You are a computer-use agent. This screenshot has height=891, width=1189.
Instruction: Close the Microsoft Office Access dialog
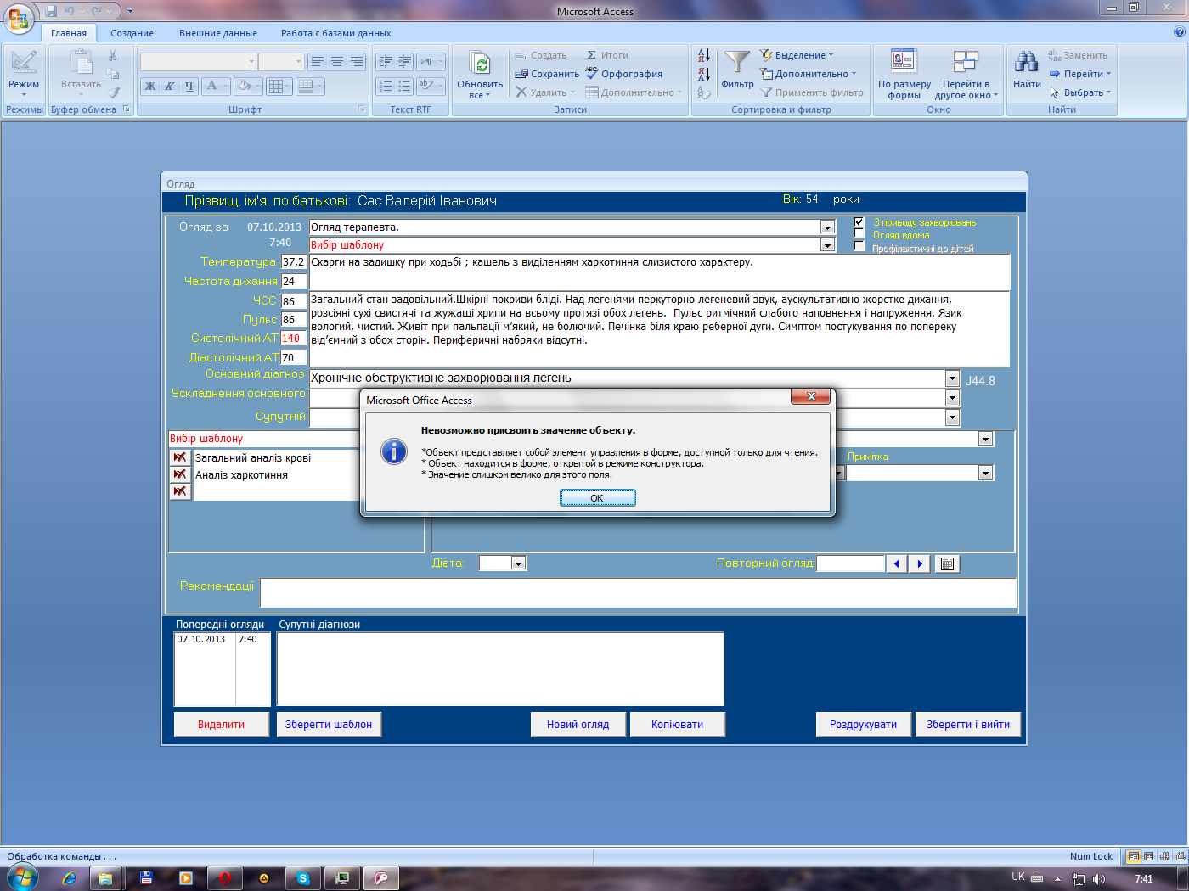coord(812,396)
